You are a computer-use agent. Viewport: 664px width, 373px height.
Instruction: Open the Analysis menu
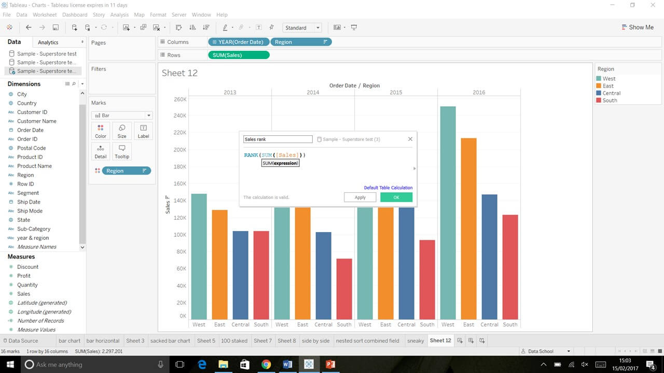click(119, 15)
